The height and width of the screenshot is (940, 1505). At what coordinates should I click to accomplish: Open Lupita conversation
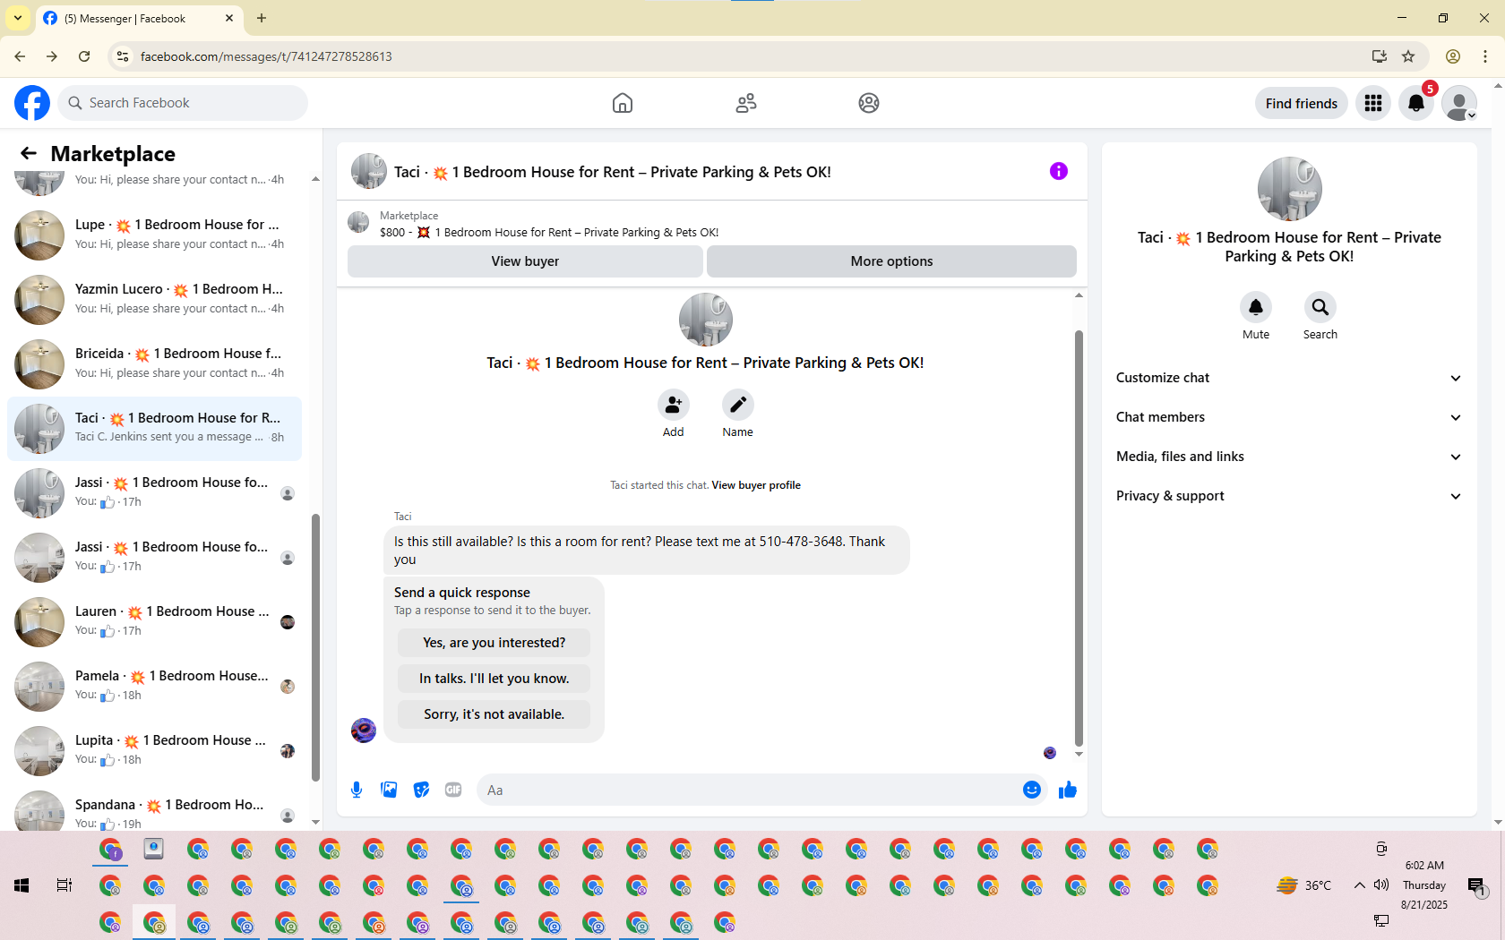click(154, 750)
